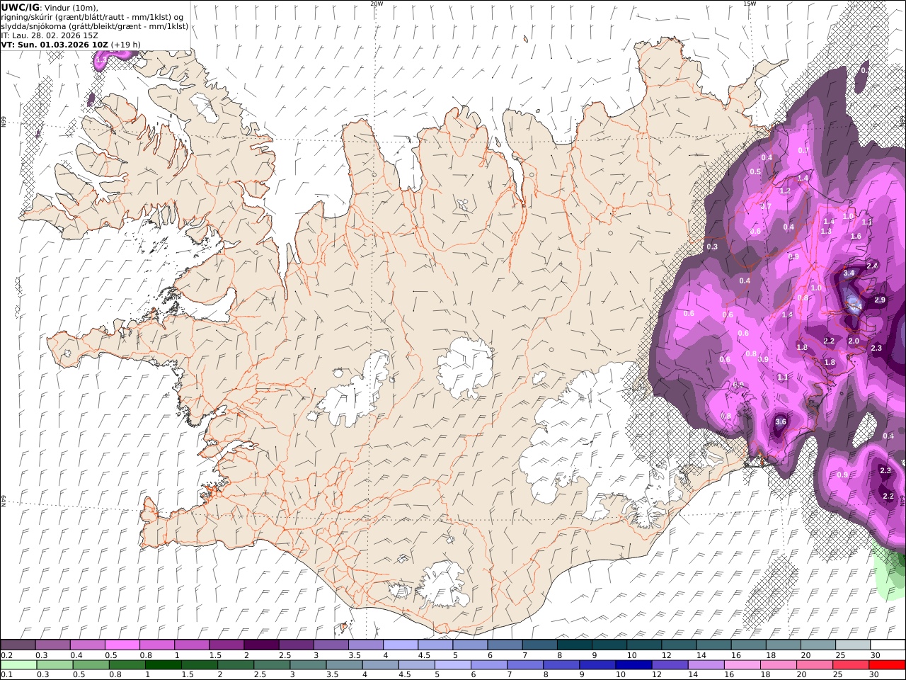Viewport: 906px width, 680px height.
Task: Click the 3.4 precipitation value on map
Action: tap(849, 273)
